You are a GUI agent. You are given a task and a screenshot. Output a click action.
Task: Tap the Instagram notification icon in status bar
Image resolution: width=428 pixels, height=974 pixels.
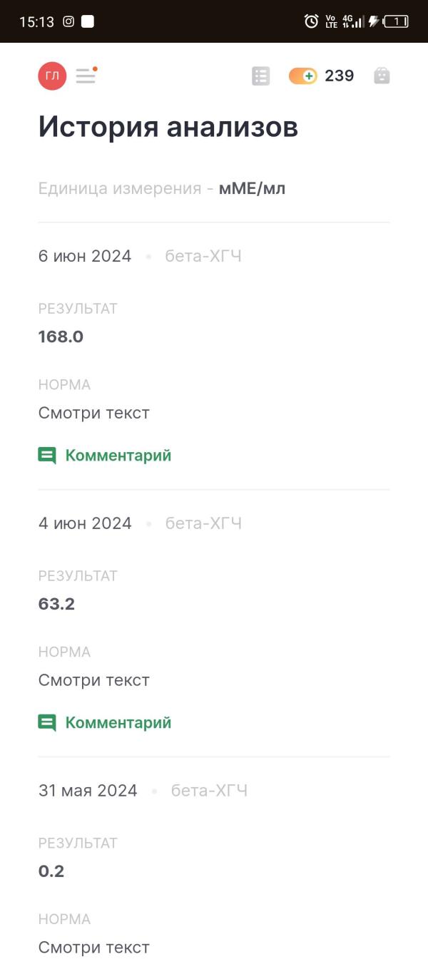pyautogui.click(x=68, y=21)
